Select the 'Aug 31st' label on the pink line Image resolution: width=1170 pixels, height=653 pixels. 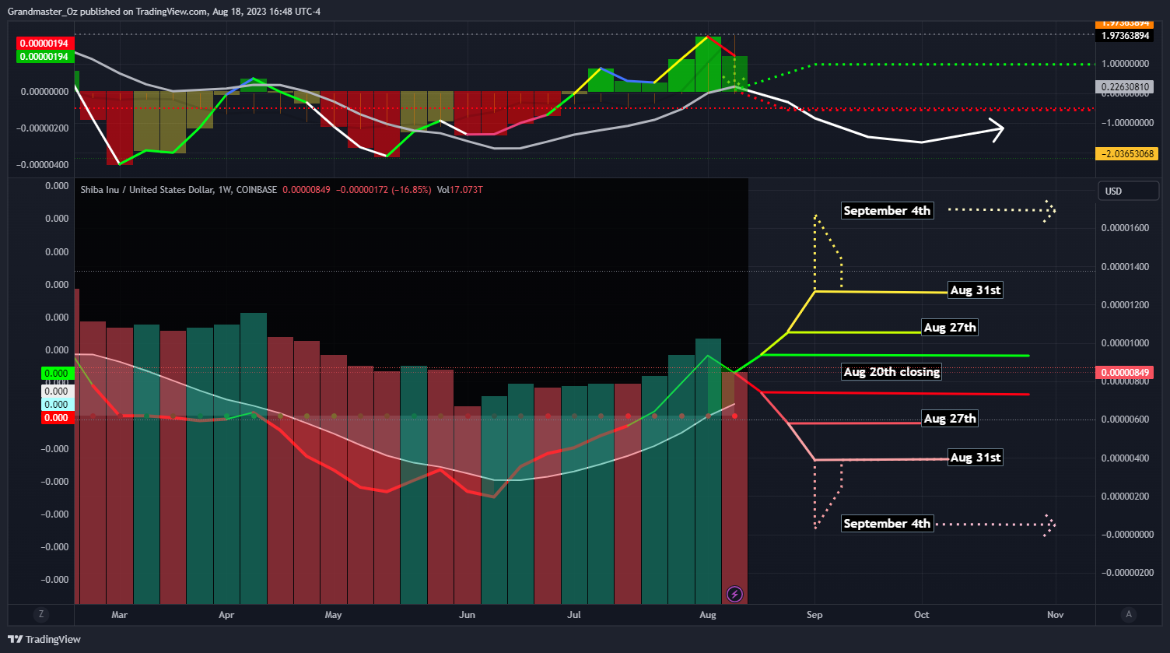click(x=976, y=458)
